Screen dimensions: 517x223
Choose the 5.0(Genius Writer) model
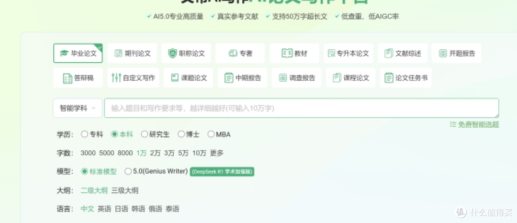point(156,172)
